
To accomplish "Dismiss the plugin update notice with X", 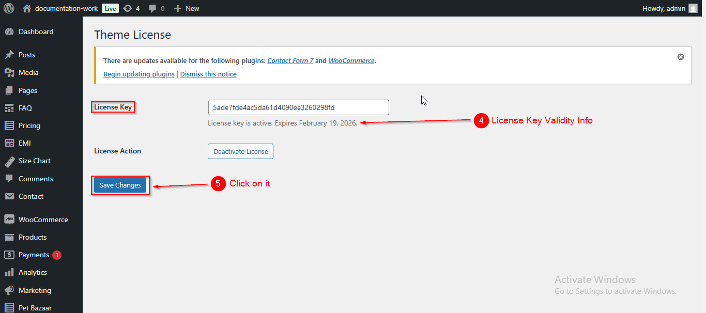I will (x=681, y=57).
